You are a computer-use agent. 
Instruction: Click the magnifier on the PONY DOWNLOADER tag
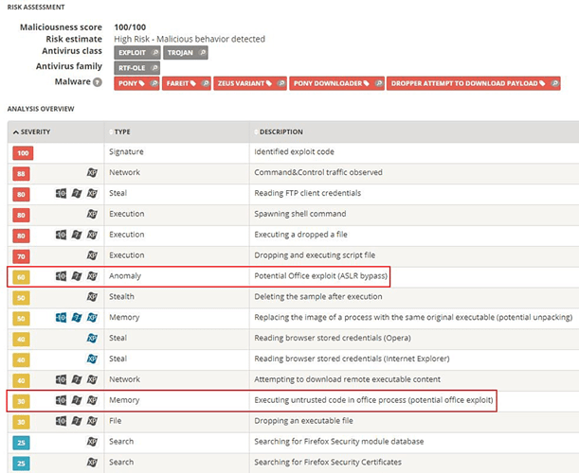379,83
